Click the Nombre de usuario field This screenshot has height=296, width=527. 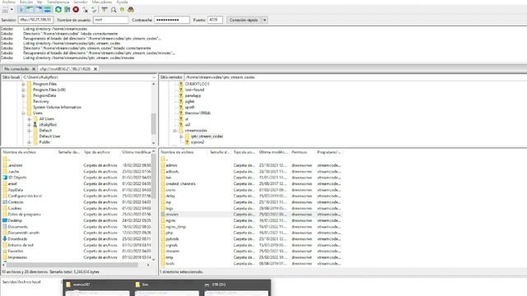click(110, 20)
